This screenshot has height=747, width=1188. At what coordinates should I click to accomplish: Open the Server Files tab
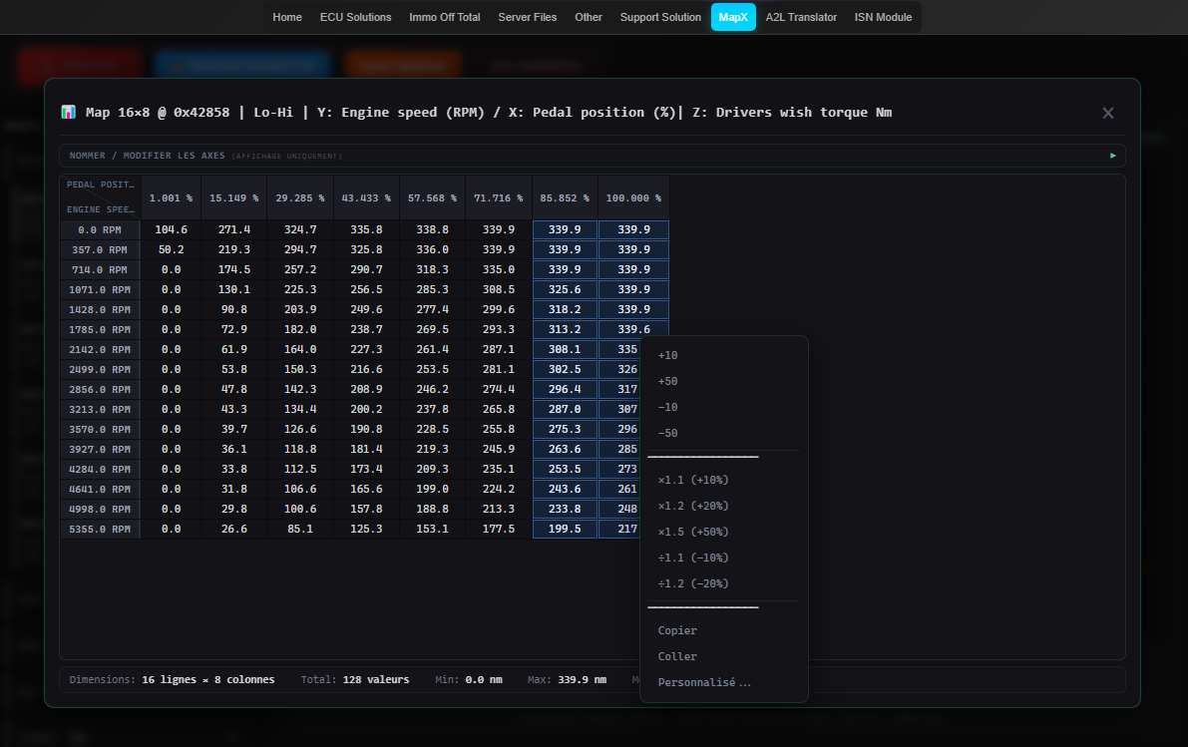pos(528,17)
